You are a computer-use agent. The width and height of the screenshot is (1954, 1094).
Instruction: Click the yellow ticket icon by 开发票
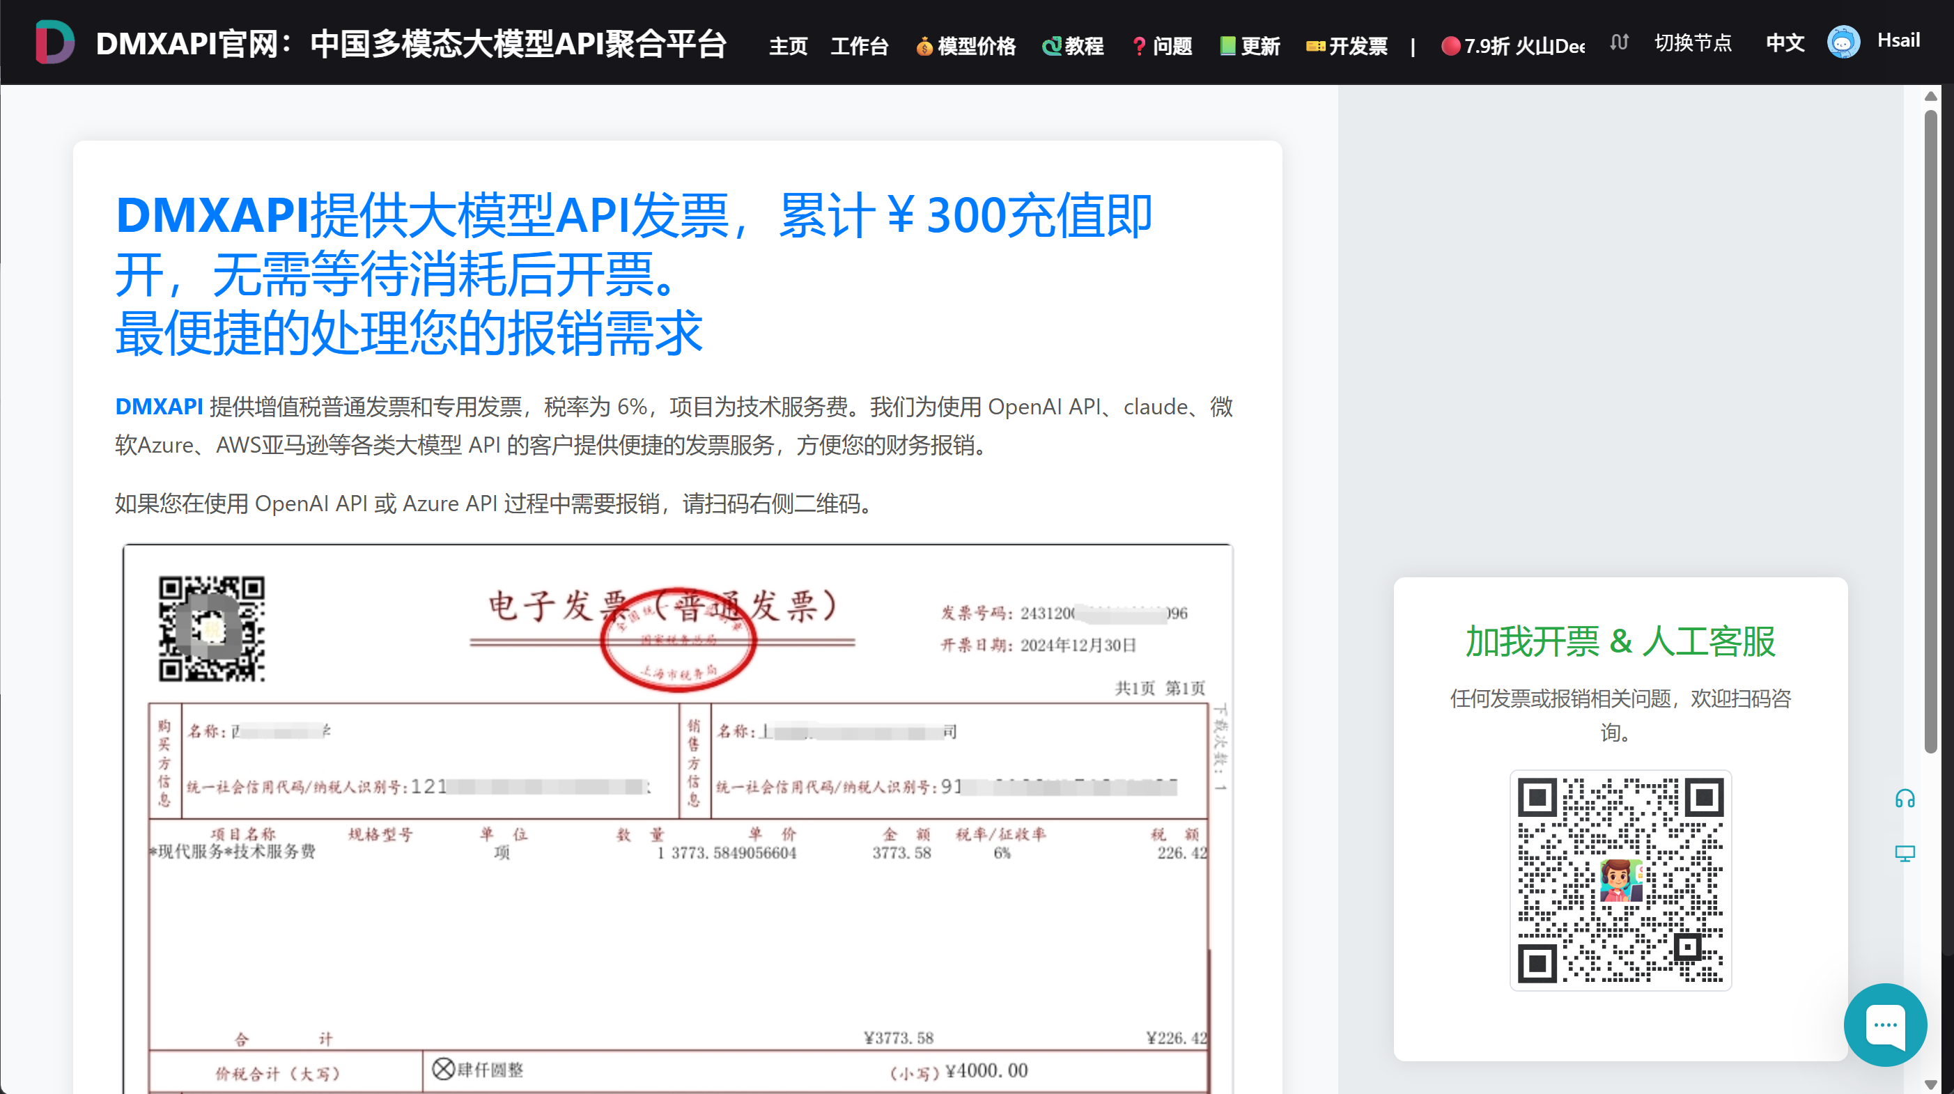[x=1315, y=47]
